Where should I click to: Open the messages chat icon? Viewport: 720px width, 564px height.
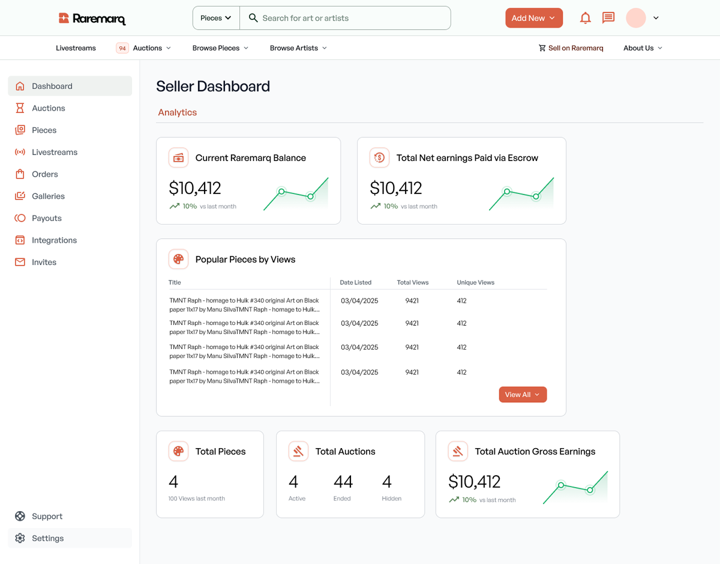[x=608, y=18]
